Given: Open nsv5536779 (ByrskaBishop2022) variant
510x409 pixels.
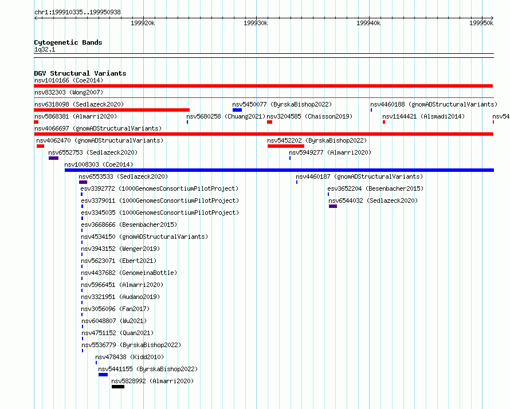Looking at the screenshot, I should 131,345.
